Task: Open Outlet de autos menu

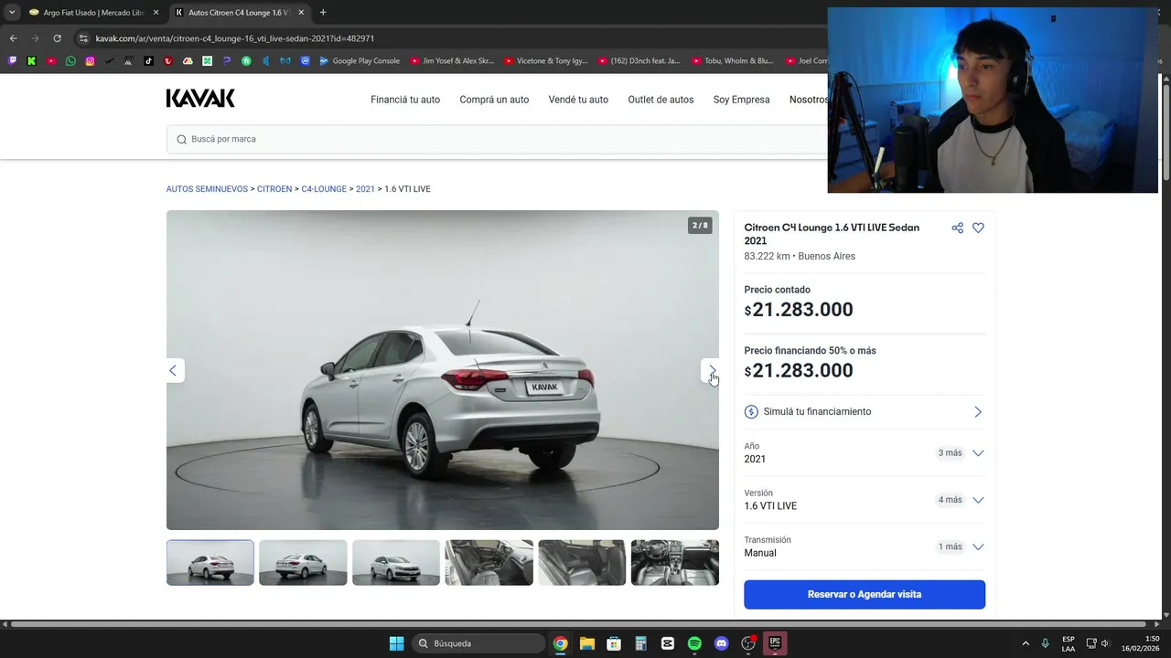Action: [661, 100]
